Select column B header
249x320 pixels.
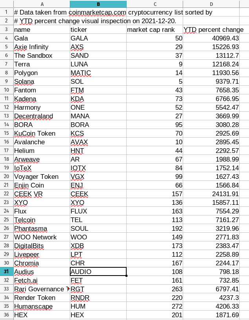[x=98, y=4]
